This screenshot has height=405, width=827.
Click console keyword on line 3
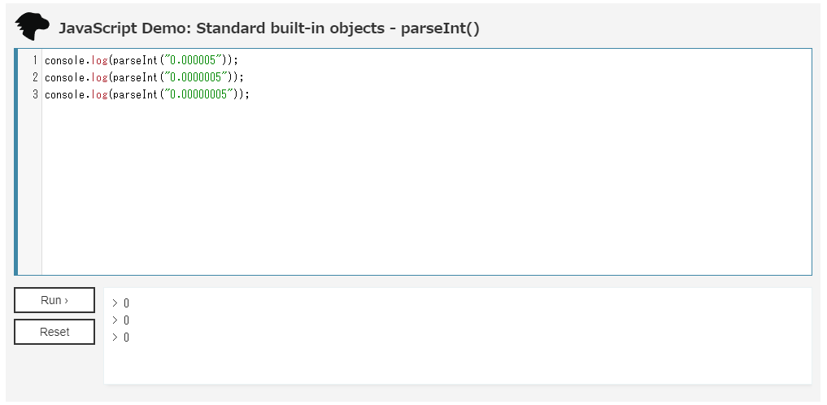pyautogui.click(x=65, y=94)
